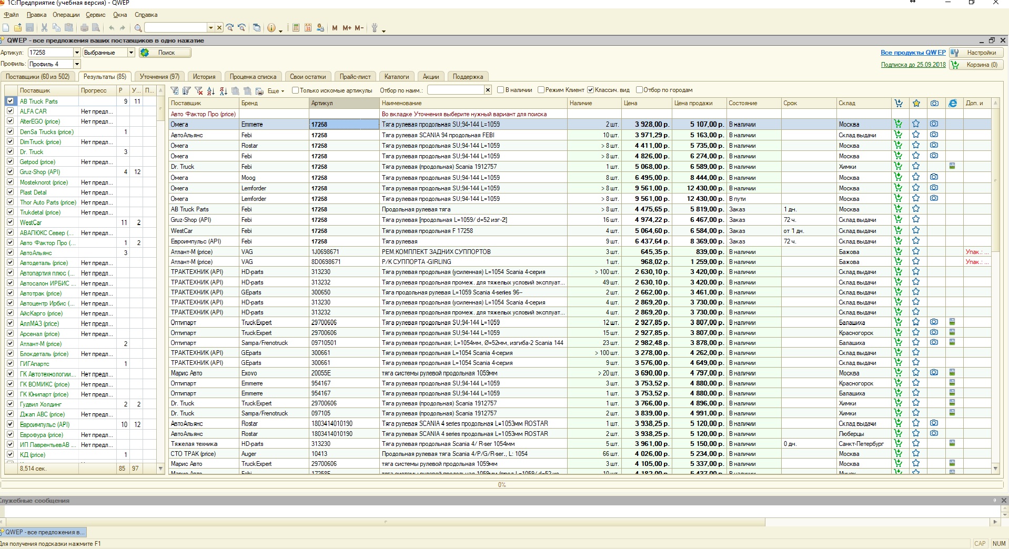Screen dimensions: 1009x549
Task: Click the Настройки button
Action: 976,53
